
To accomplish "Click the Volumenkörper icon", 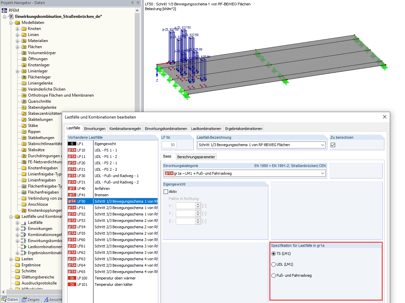I will [24, 53].
